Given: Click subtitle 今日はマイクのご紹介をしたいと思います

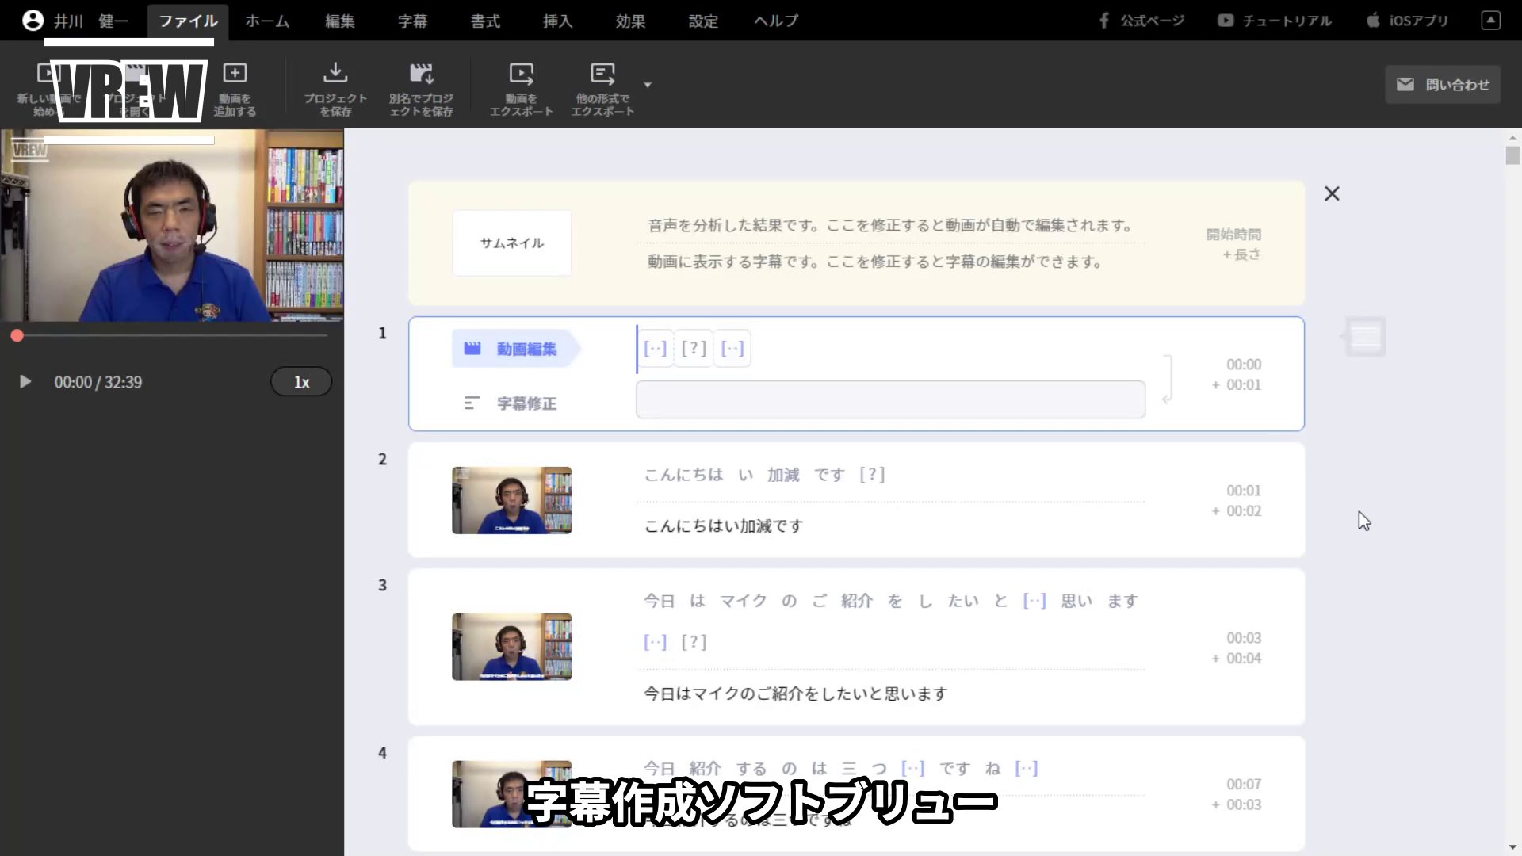Looking at the screenshot, I should coord(796,694).
